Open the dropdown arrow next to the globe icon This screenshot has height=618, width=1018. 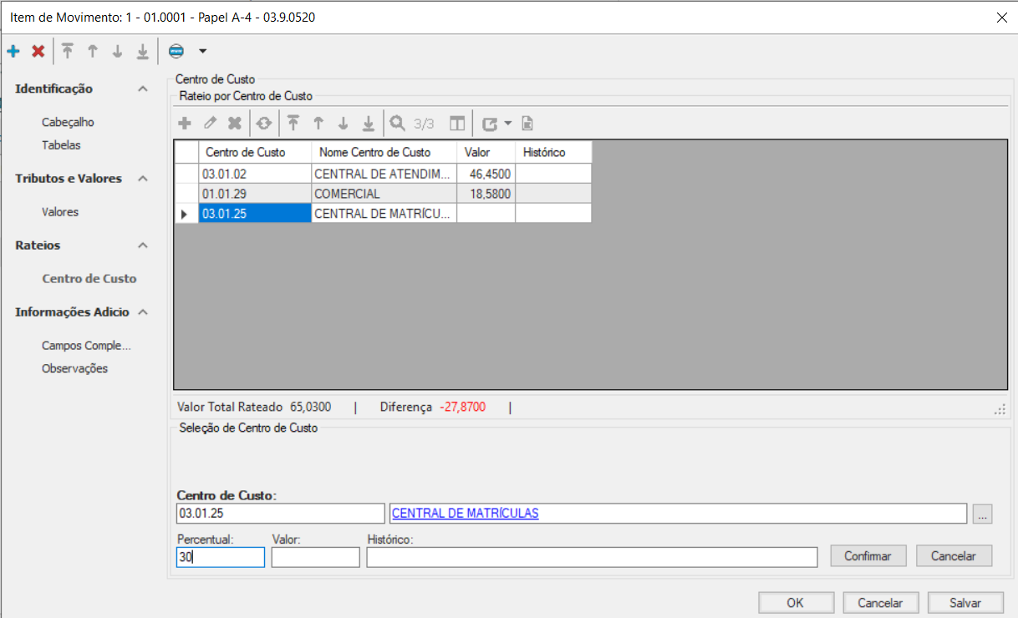[202, 52]
